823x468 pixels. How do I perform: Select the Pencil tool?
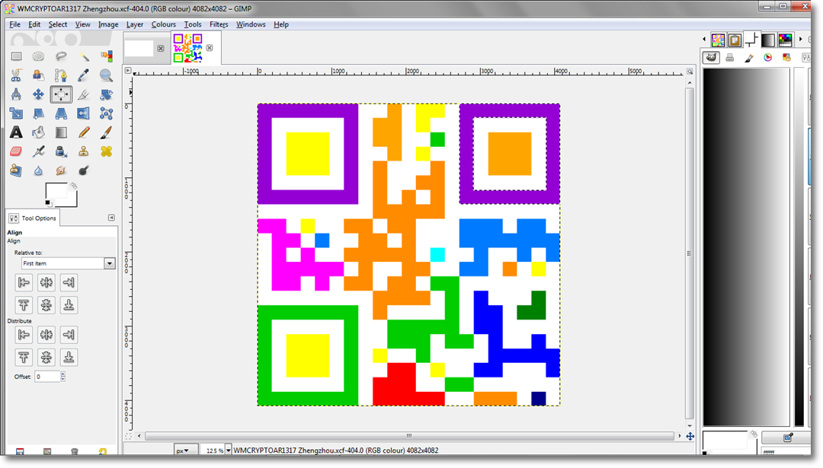(84, 132)
